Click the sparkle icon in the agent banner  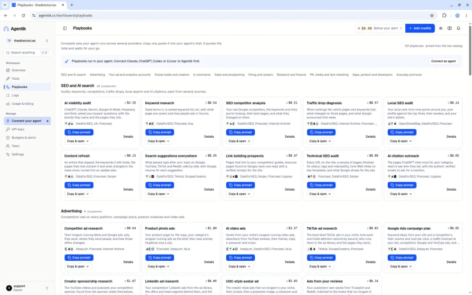click(67, 62)
